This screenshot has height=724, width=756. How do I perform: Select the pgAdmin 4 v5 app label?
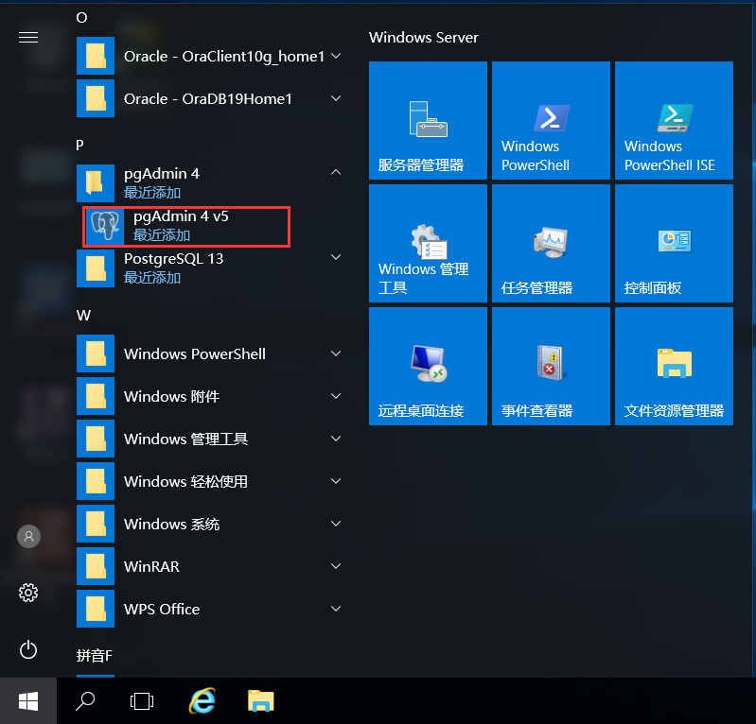tap(181, 216)
